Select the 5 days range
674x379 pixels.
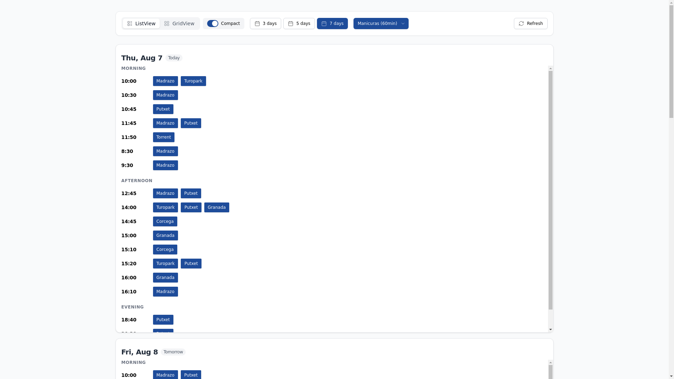click(299, 24)
